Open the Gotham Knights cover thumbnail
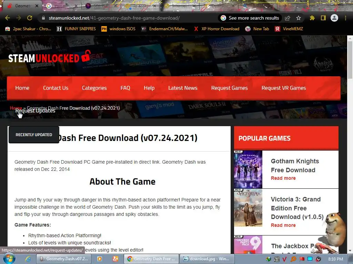 248,169
